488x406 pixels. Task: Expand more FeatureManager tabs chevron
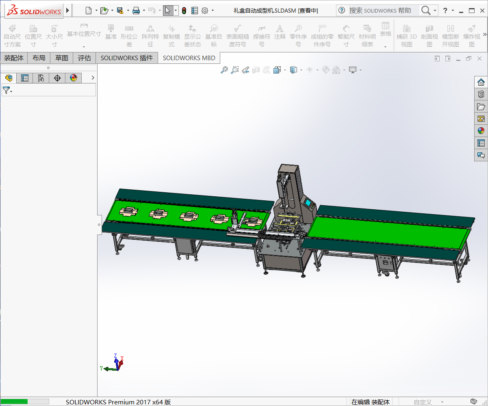93,78
